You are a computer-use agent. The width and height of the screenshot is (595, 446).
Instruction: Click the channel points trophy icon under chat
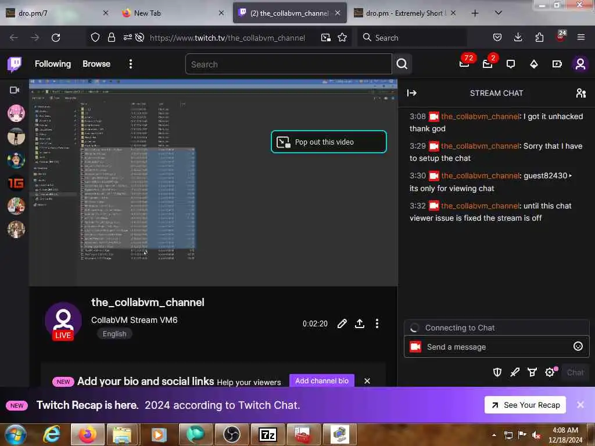coord(532,372)
